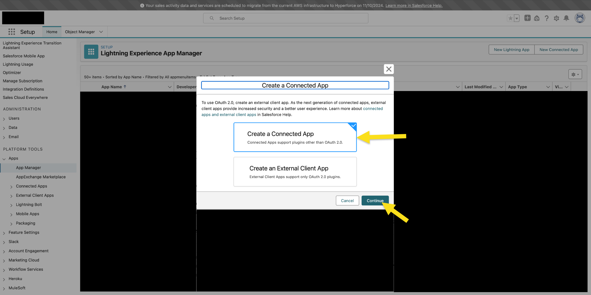
Task: Click the App Manager grid icon
Action: pyautogui.click(x=91, y=52)
